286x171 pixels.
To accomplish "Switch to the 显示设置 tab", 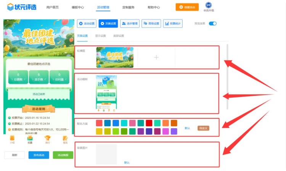I will (x=101, y=36).
